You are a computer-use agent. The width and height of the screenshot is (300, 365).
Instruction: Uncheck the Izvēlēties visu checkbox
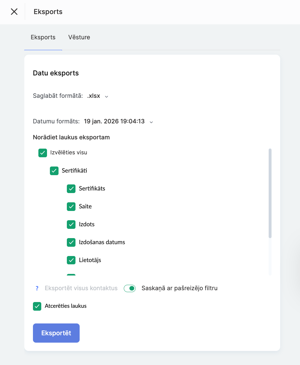(43, 153)
